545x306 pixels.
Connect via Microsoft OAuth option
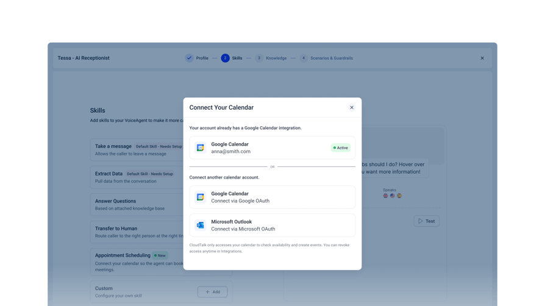(272, 226)
